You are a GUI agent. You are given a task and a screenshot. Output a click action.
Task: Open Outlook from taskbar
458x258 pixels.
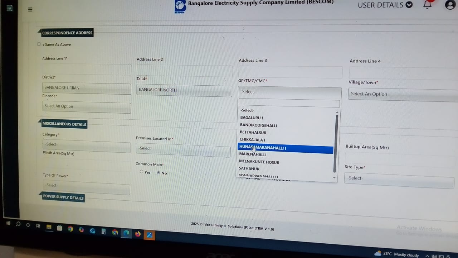tap(92, 231)
